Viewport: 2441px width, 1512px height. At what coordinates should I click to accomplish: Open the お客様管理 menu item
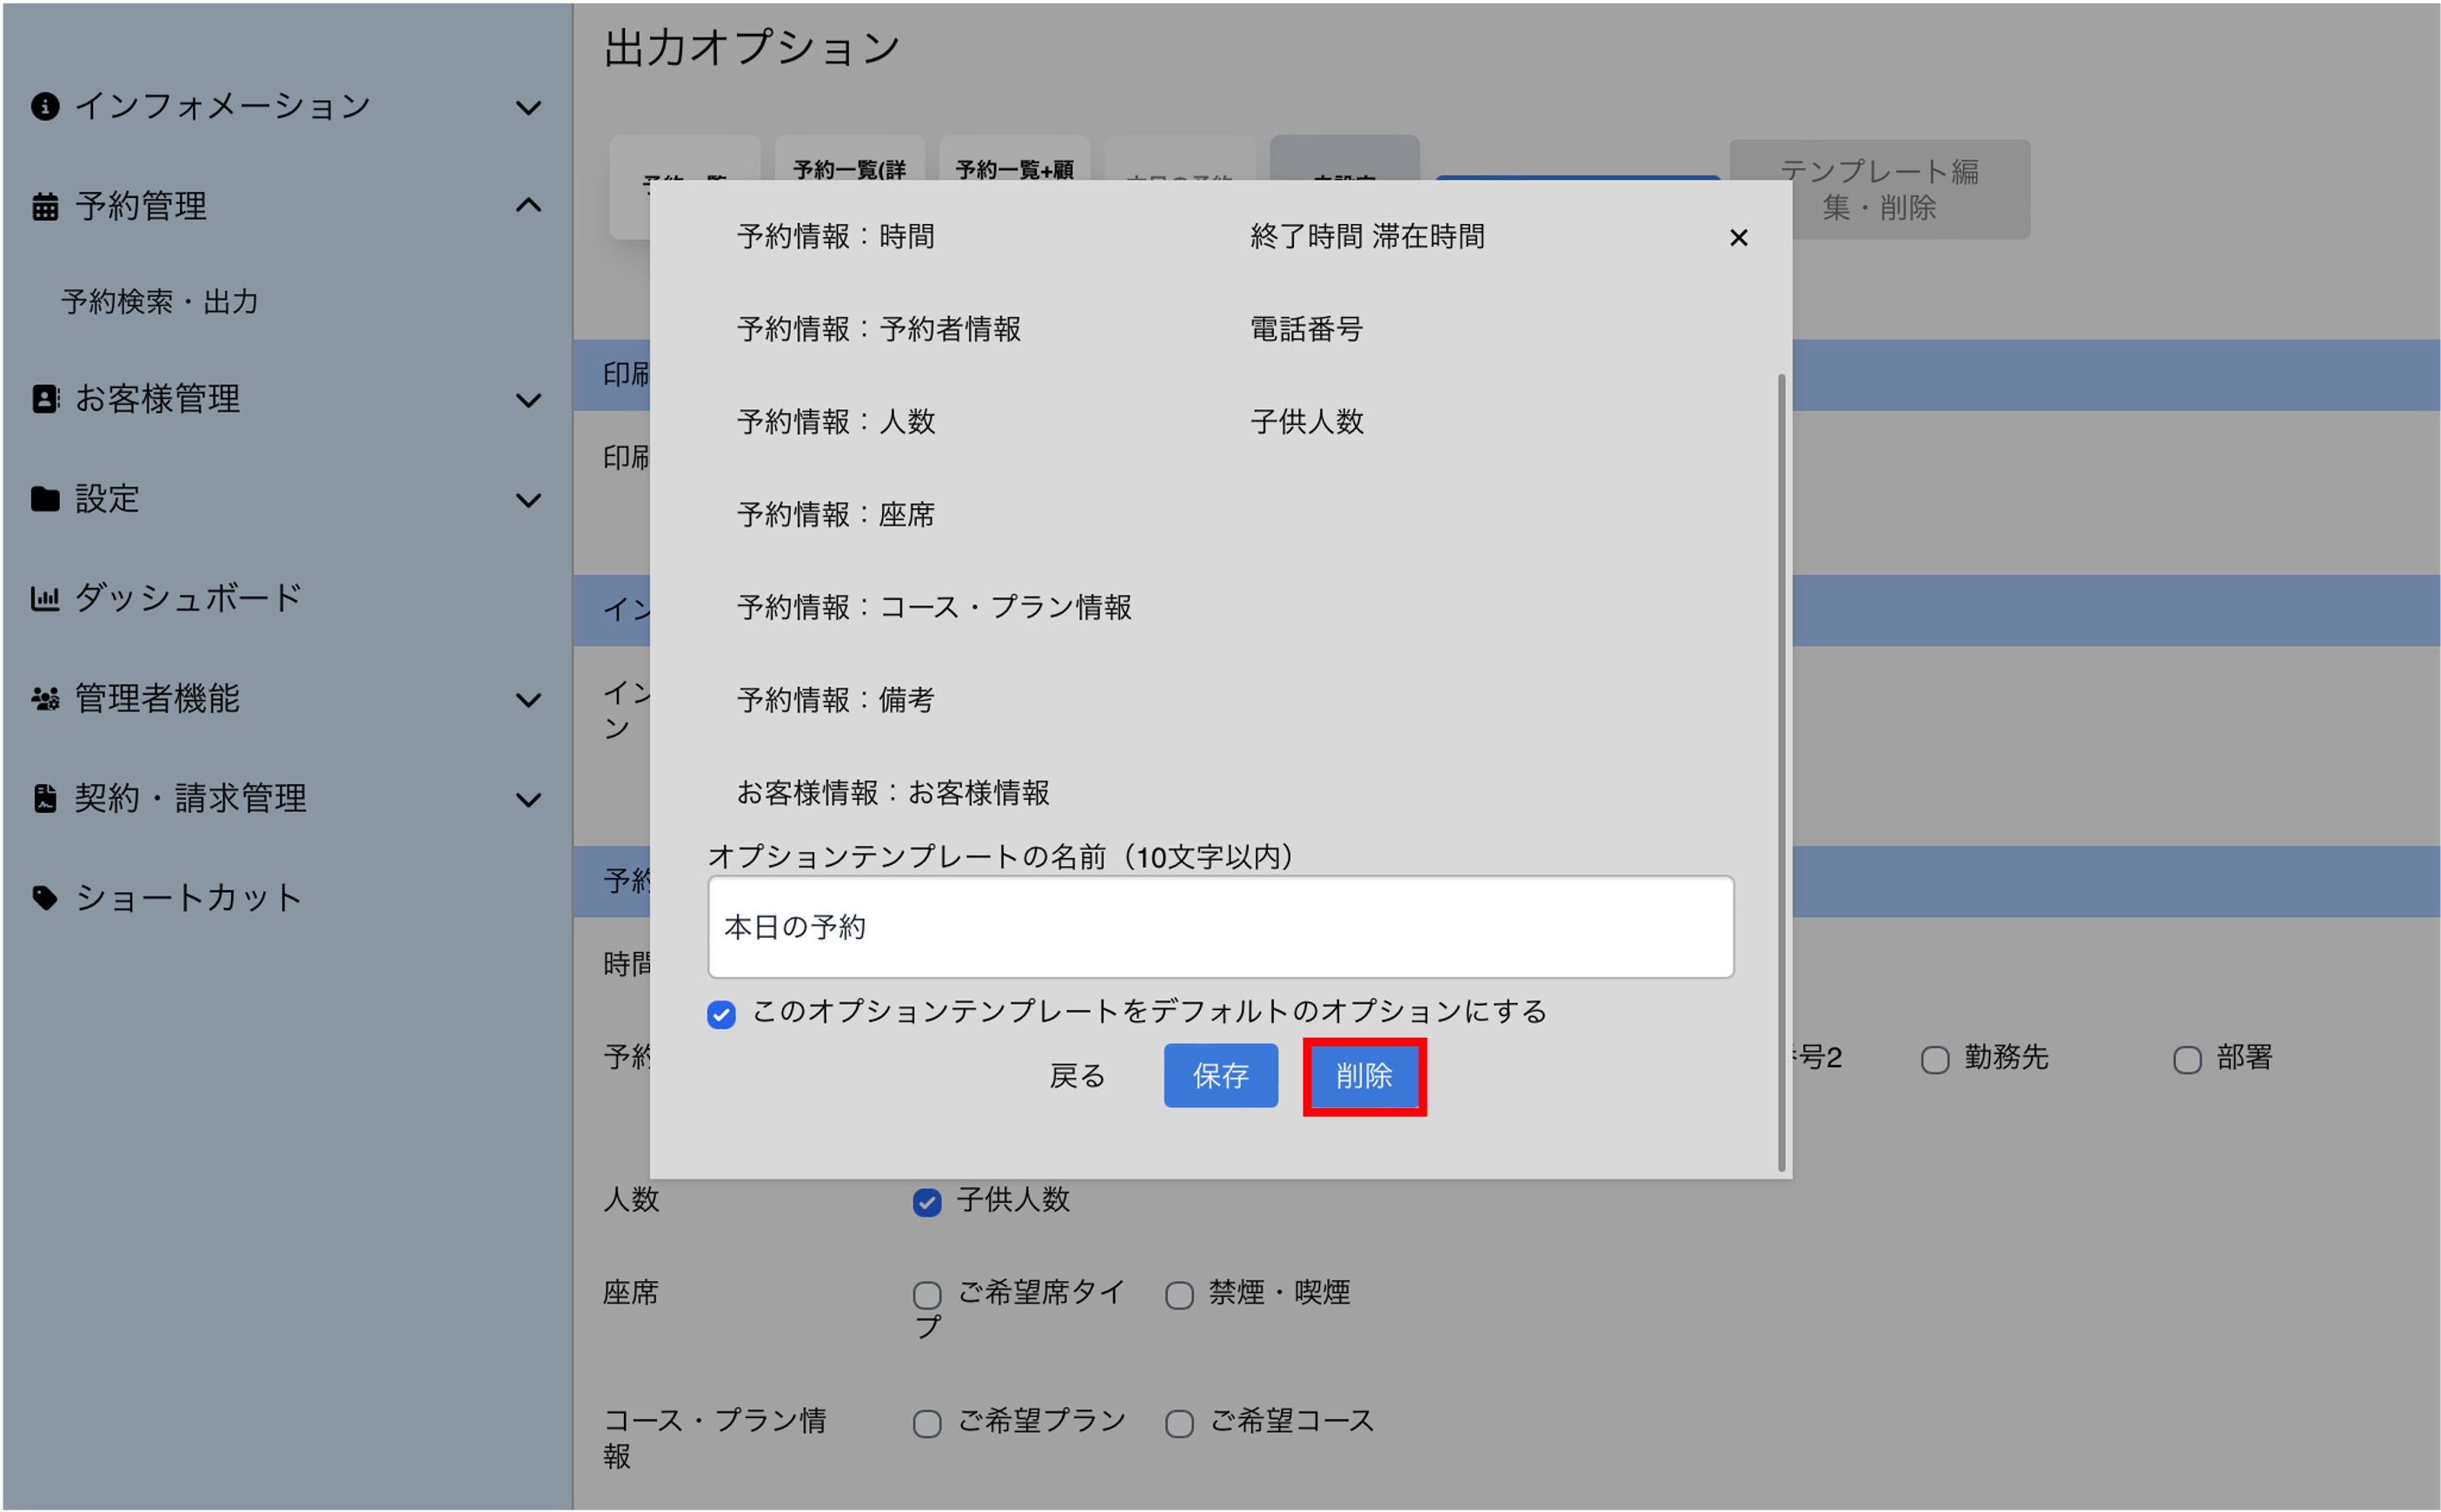tap(157, 399)
